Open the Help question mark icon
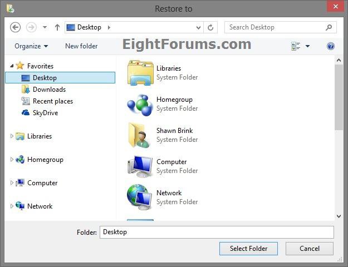The height and width of the screenshot is (267, 348). pyautogui.click(x=331, y=46)
